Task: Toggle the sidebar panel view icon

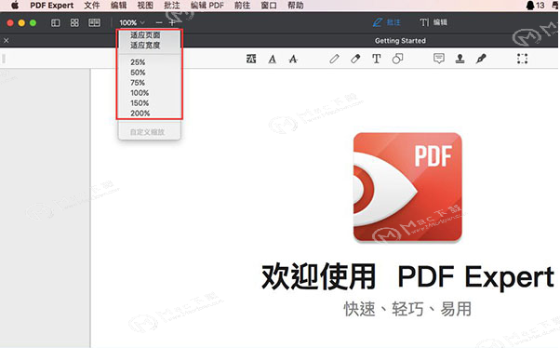Action: [56, 23]
